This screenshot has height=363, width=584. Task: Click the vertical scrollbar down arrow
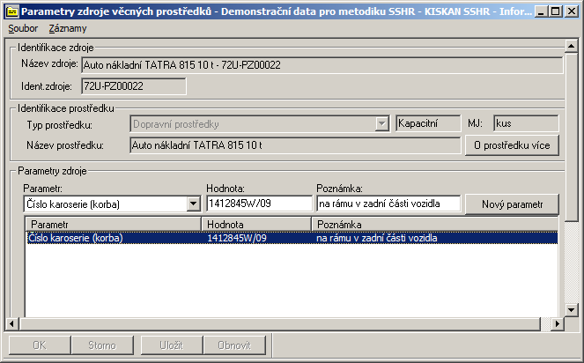click(571, 309)
